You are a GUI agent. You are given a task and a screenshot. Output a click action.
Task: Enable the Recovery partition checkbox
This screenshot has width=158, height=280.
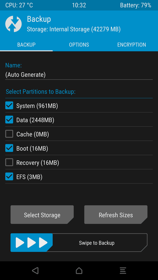coord(9,162)
